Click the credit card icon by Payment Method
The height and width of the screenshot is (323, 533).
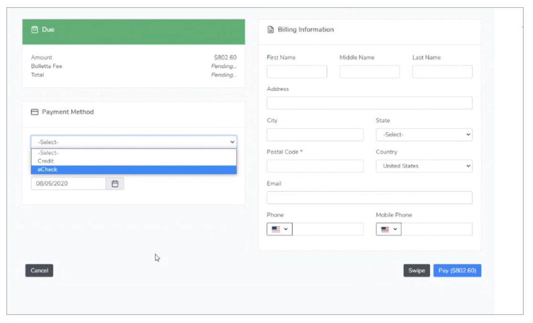click(x=34, y=112)
